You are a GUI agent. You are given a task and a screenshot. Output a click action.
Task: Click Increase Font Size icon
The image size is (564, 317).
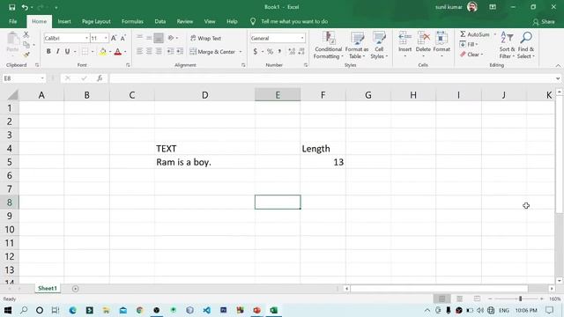click(x=114, y=38)
